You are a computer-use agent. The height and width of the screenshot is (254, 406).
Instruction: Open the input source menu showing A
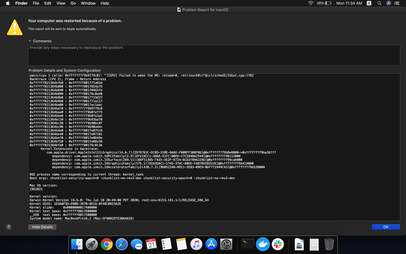tap(369, 3)
